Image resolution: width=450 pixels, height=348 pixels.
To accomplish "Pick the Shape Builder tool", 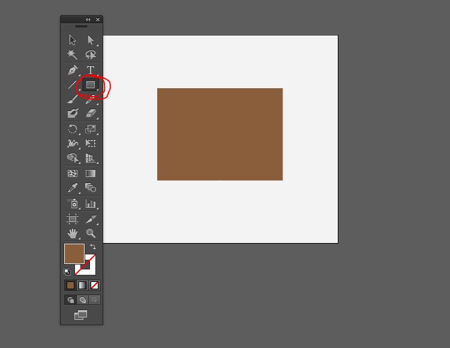I will pos(73,158).
